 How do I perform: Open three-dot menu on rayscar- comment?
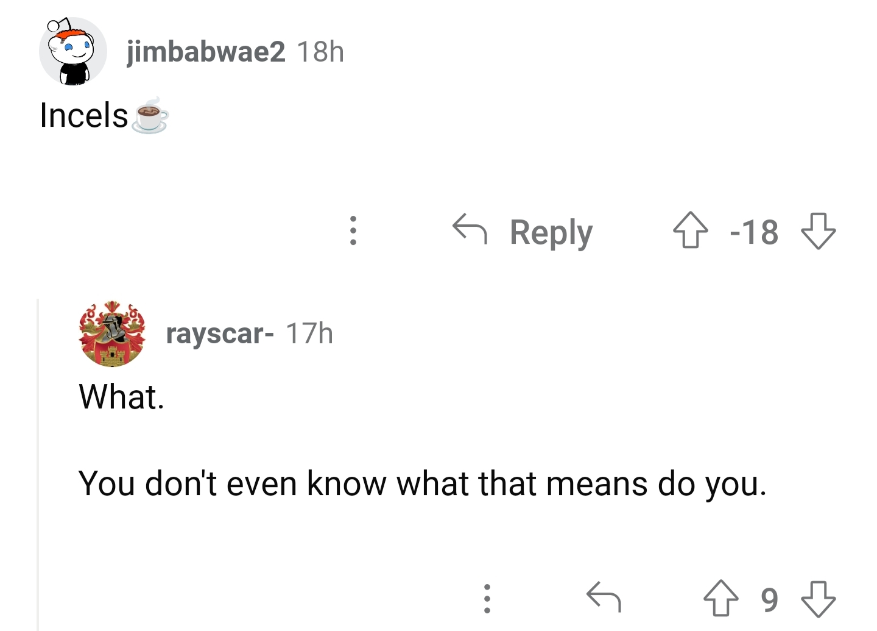pyautogui.click(x=487, y=598)
